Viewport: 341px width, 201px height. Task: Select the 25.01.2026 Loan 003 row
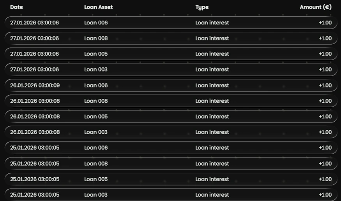click(x=171, y=194)
